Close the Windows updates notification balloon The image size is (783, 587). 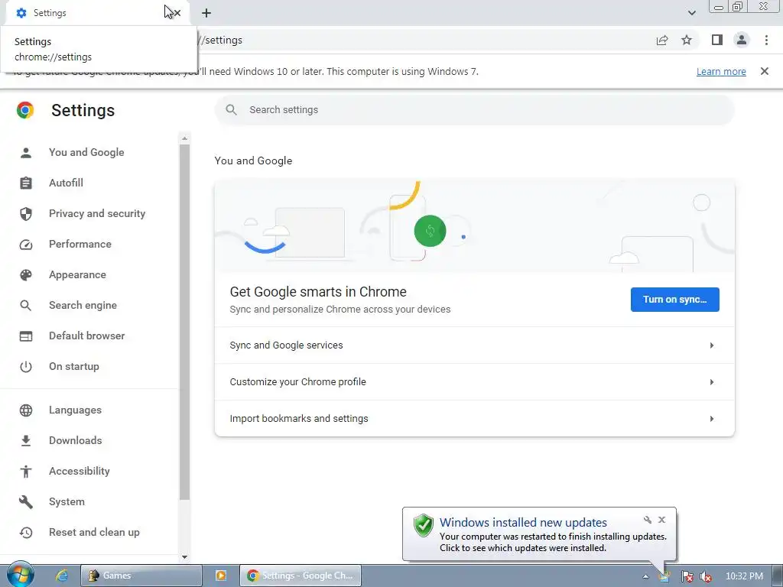click(661, 520)
